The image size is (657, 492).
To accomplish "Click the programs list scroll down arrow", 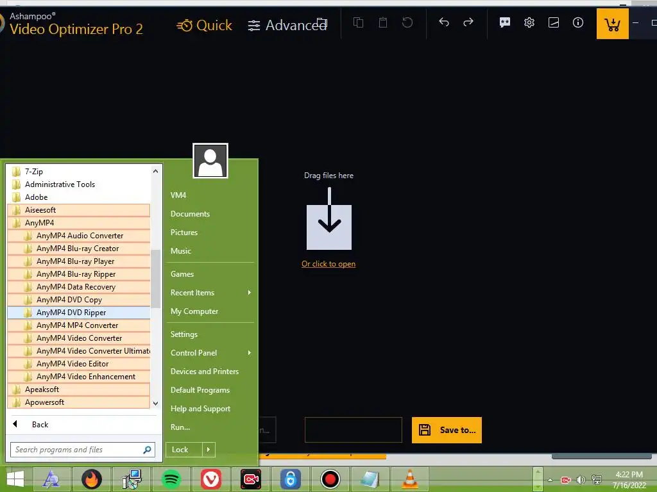I will pos(155,404).
